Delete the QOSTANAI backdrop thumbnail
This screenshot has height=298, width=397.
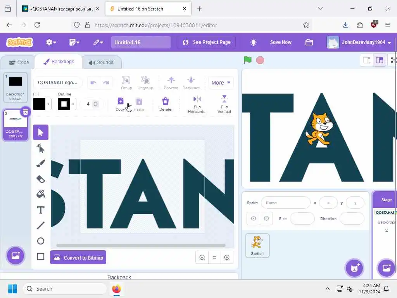point(26,112)
